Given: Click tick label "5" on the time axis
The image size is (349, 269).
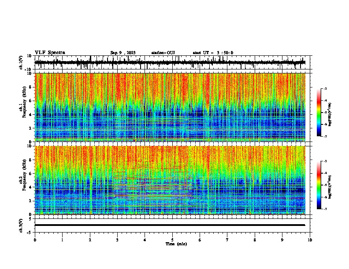Looking at the screenshot, I should click(x=172, y=240).
